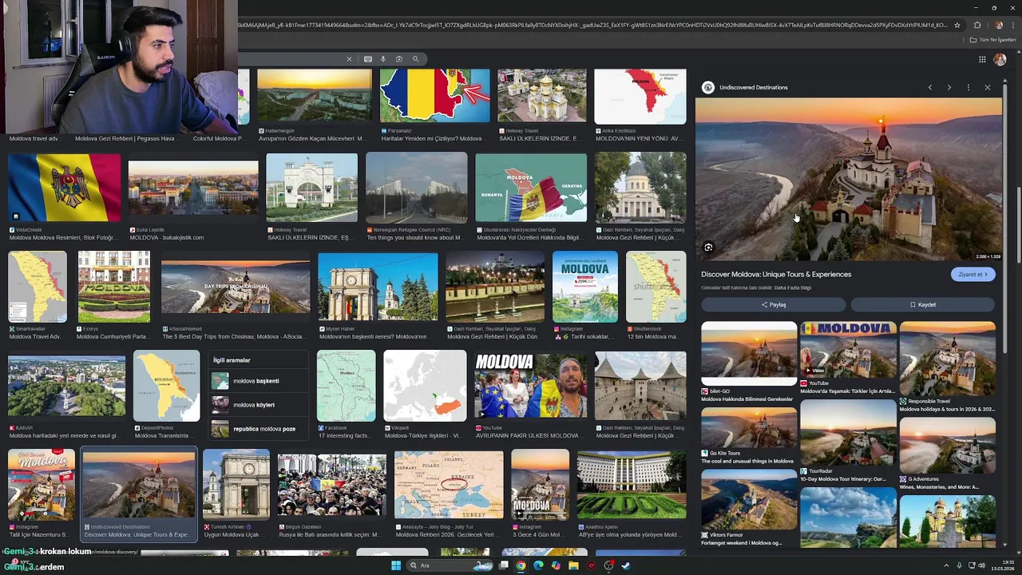Clear the Google search box text
Viewport: 1022px width, 575px height.
349,59
